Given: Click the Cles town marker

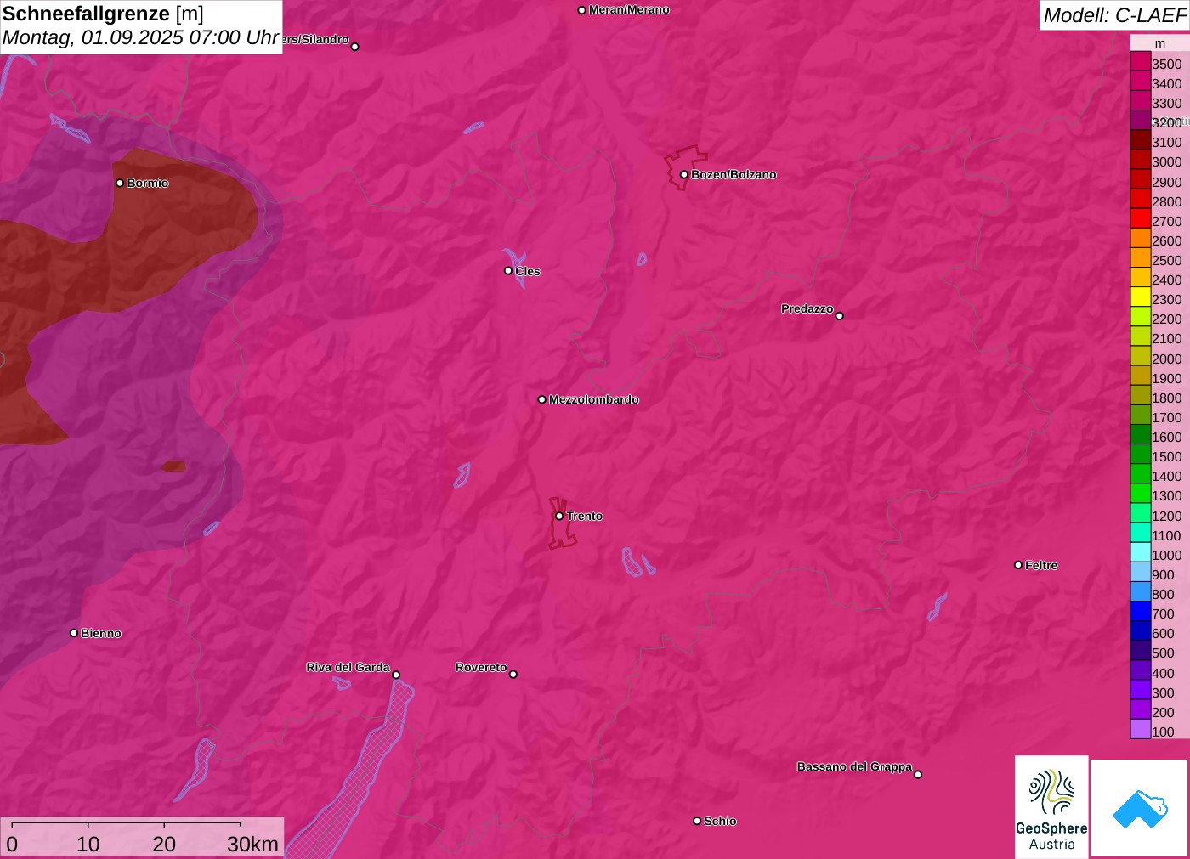Looking at the screenshot, I should tap(508, 271).
